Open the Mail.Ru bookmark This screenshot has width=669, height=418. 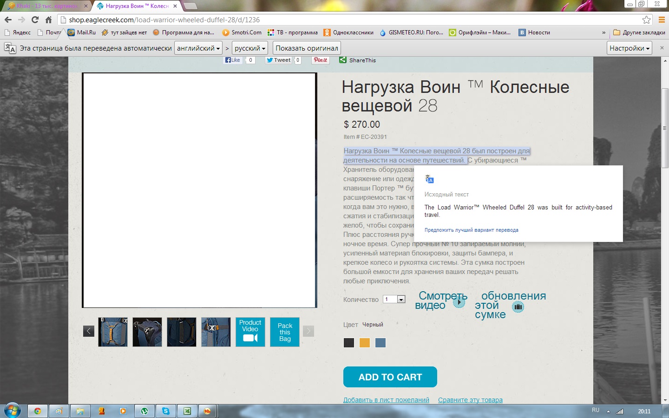82,33
